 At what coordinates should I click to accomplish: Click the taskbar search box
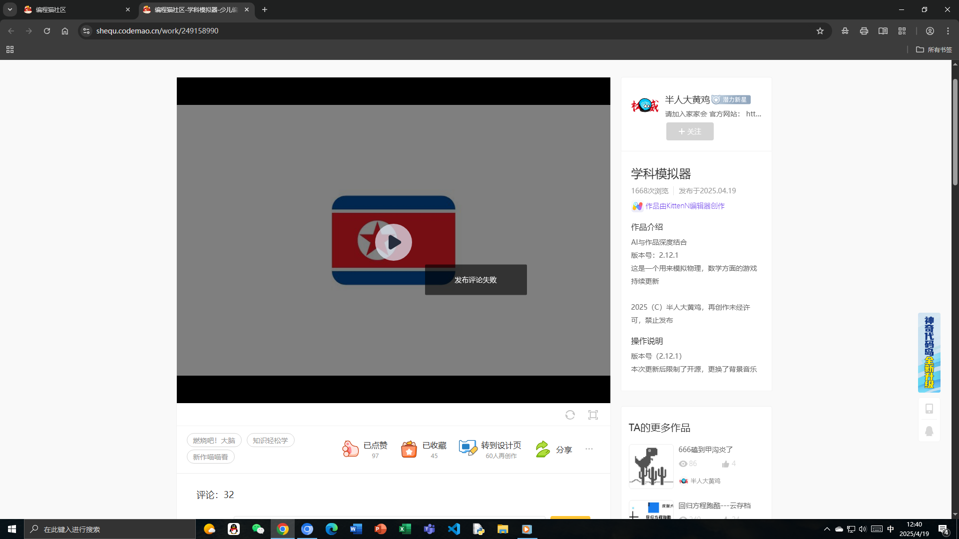point(110,529)
